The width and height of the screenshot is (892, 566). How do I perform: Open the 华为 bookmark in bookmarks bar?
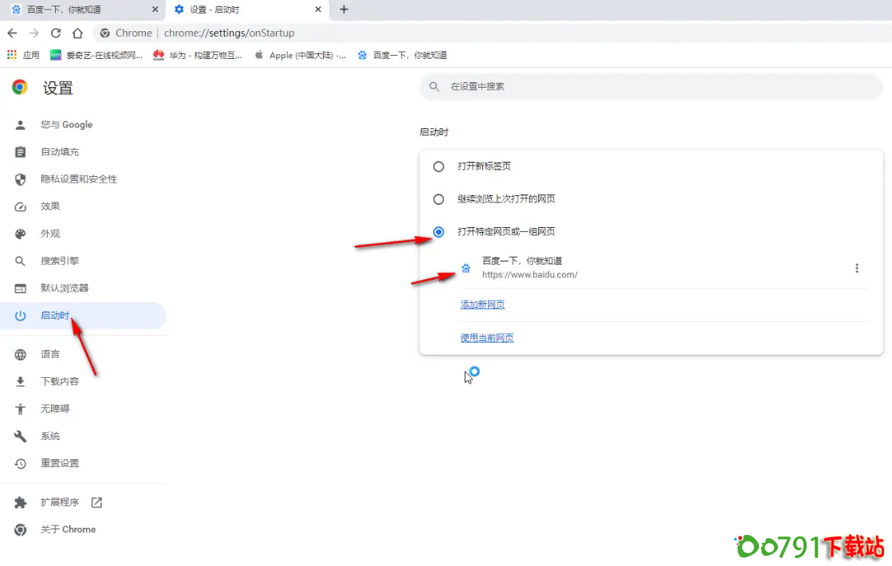(198, 55)
